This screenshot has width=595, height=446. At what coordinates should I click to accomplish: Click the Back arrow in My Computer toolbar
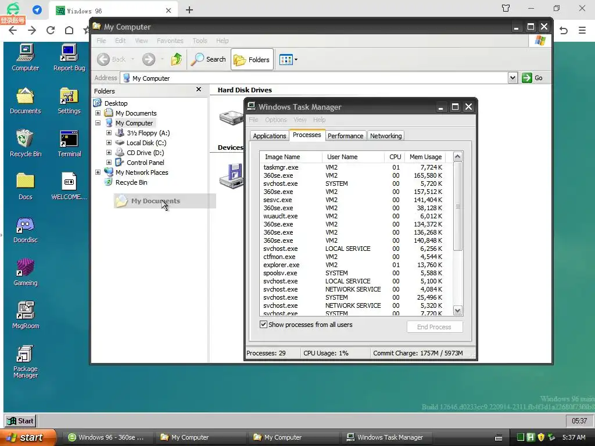[x=103, y=59]
